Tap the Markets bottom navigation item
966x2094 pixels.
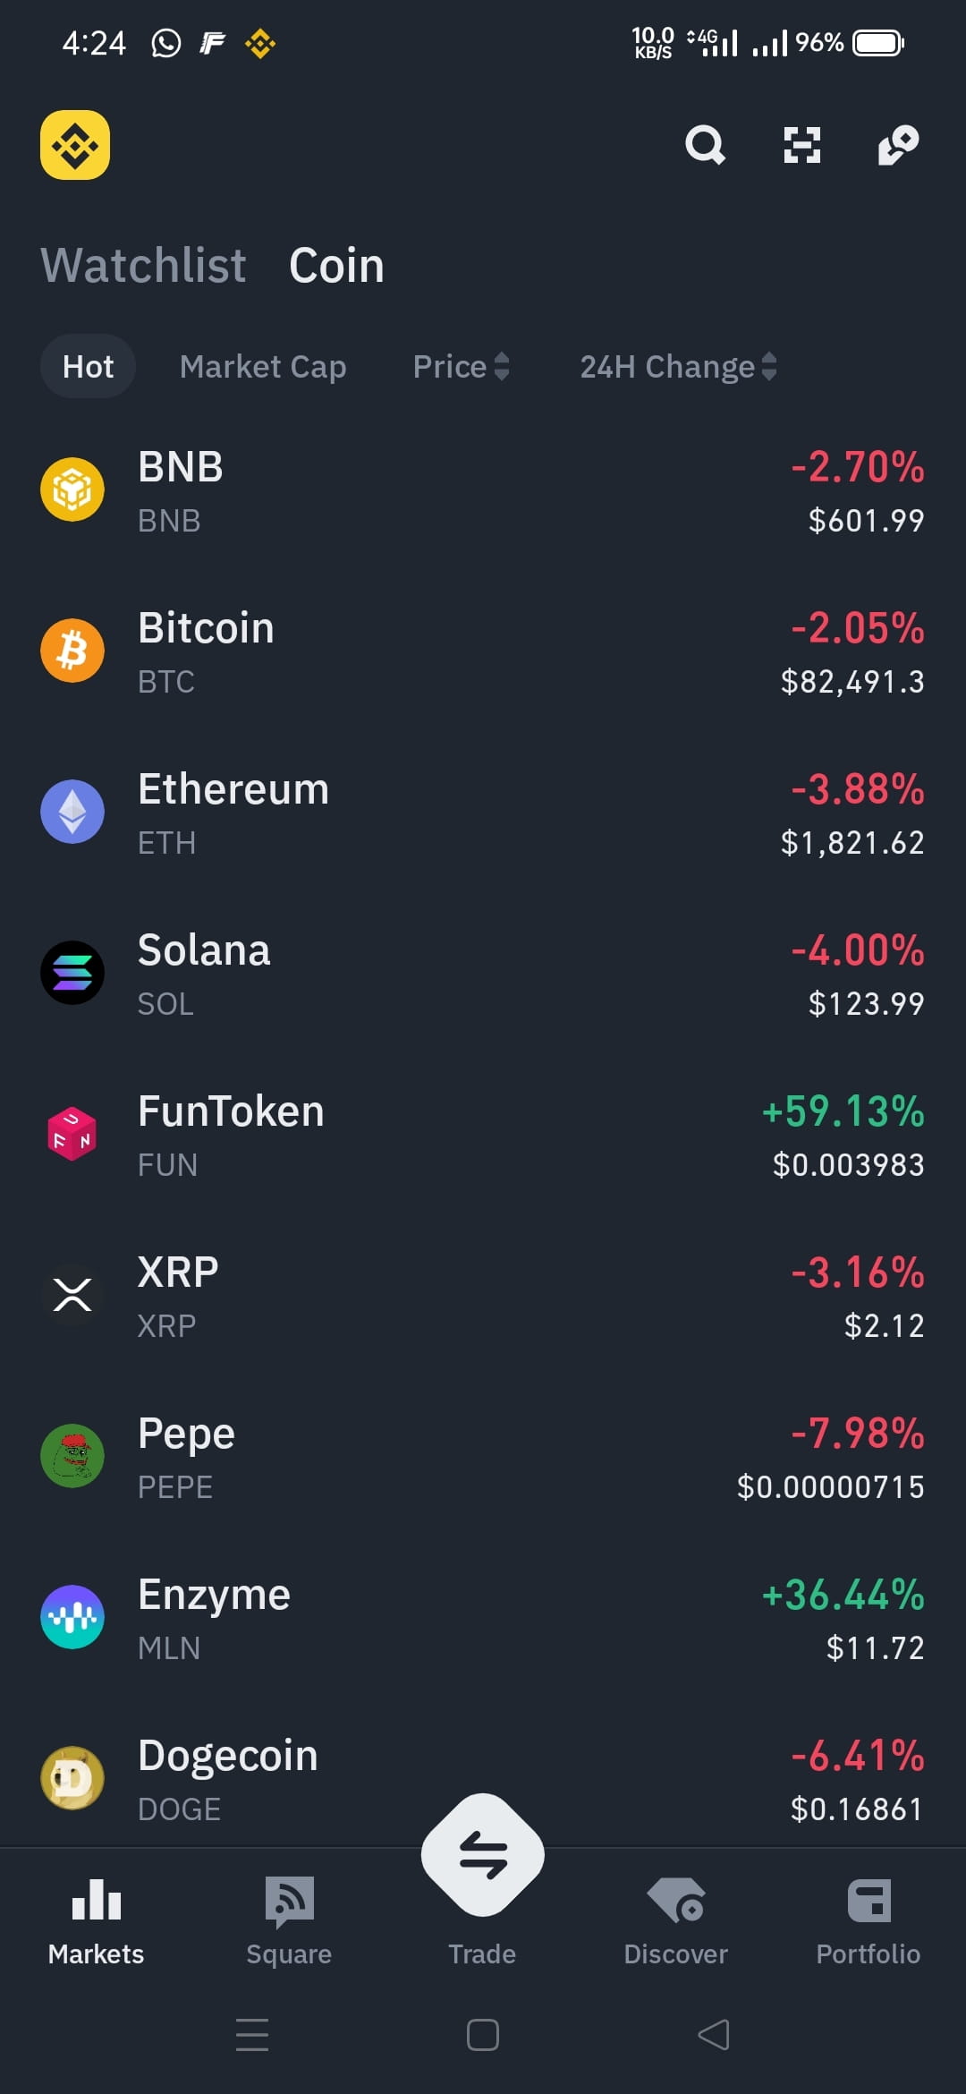click(x=97, y=1922)
